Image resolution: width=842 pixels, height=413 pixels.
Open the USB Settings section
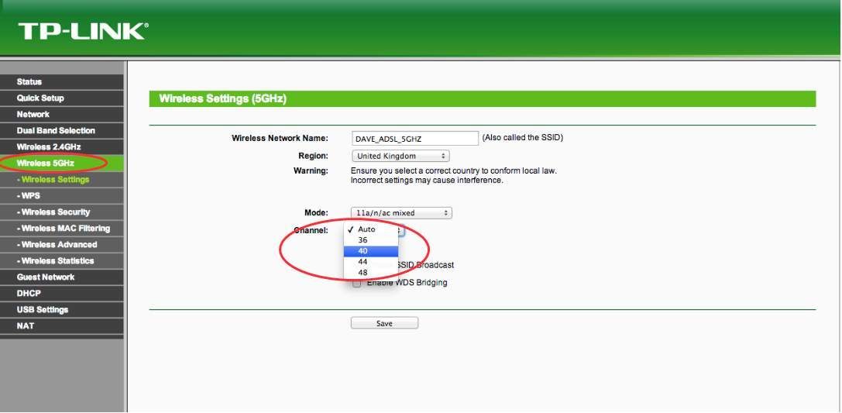tap(62, 310)
